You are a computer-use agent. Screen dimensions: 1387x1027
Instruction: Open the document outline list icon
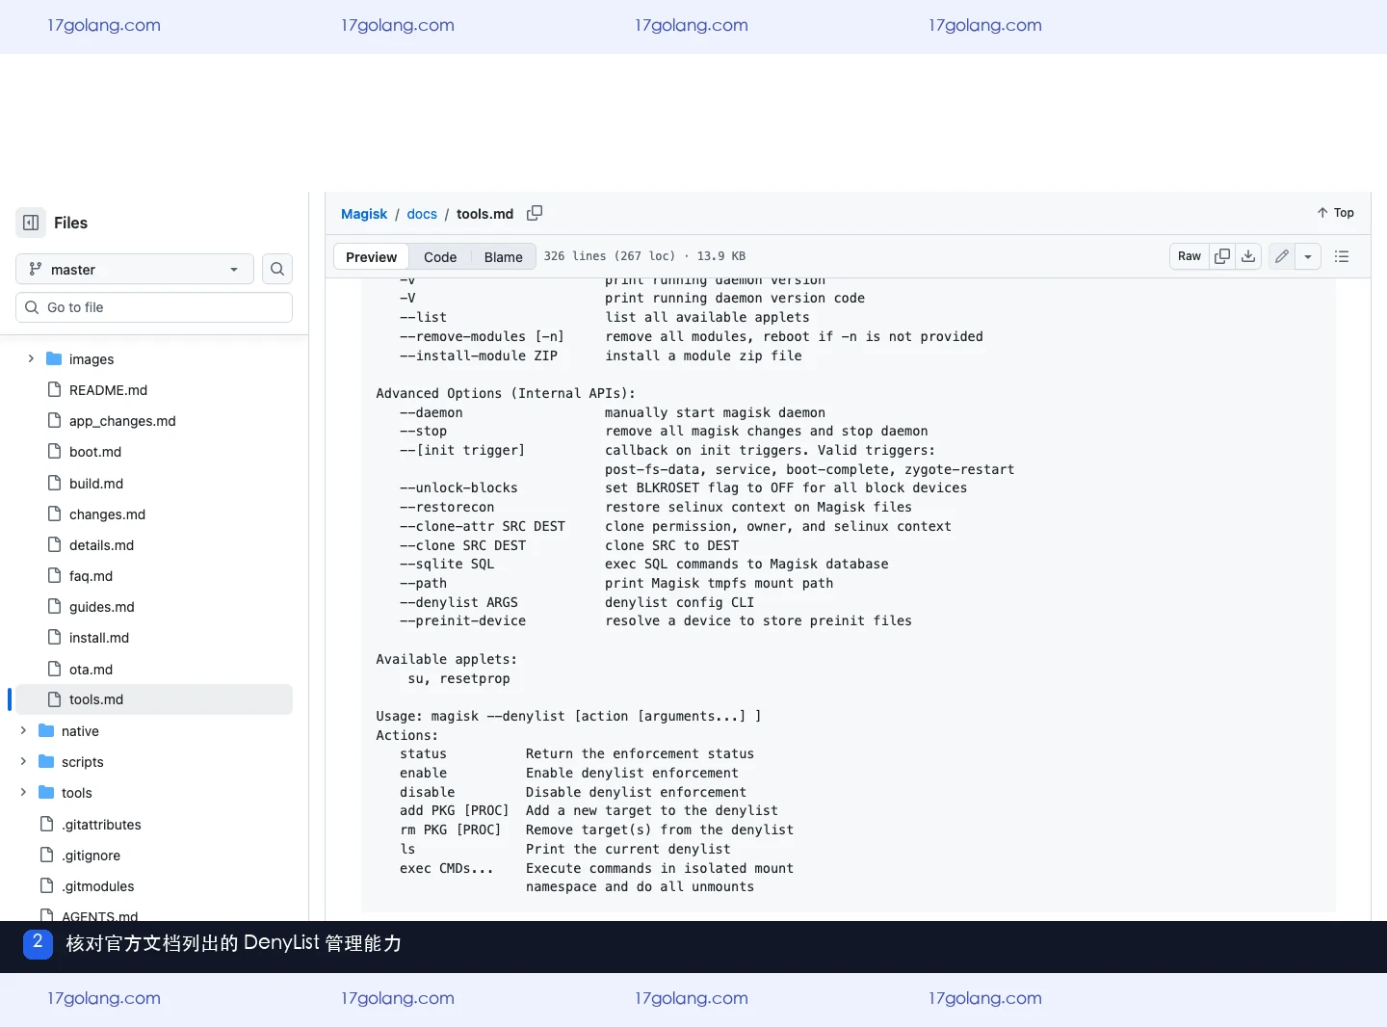tap(1342, 256)
